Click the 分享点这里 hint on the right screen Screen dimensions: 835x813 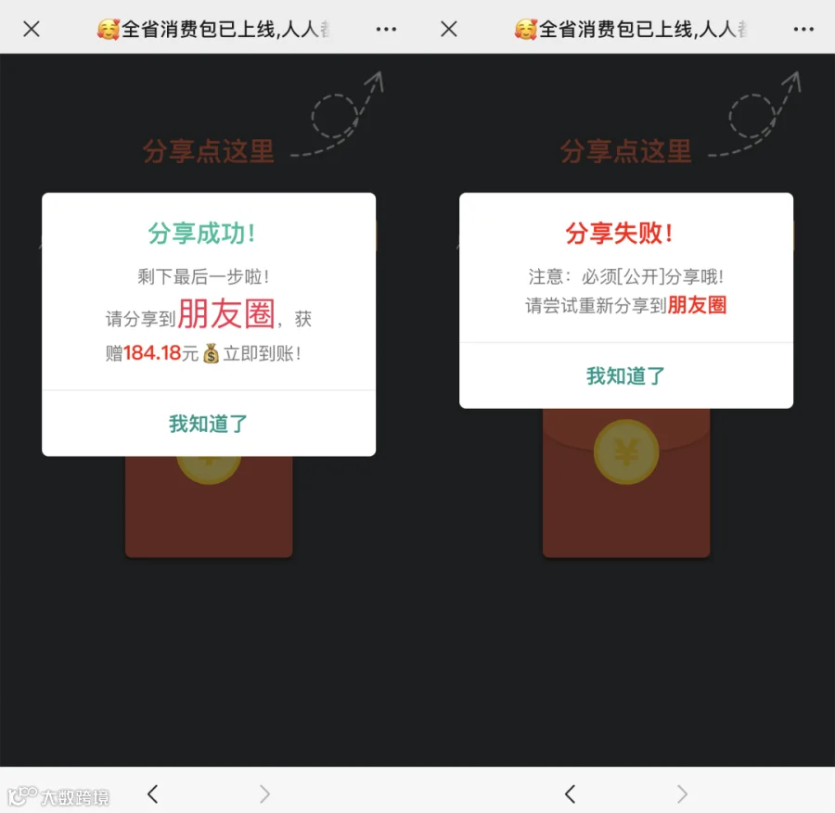pyautogui.click(x=625, y=151)
